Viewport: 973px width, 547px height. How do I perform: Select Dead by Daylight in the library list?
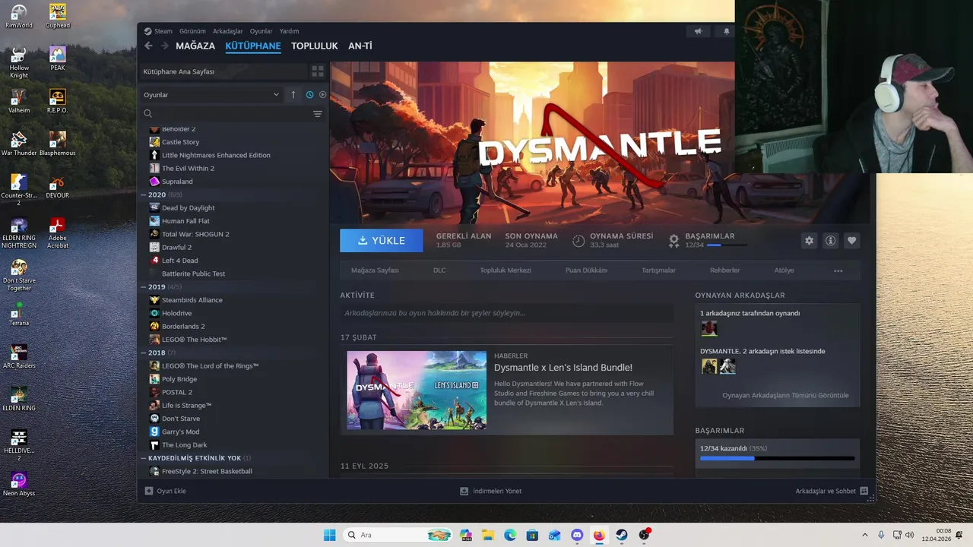point(188,208)
